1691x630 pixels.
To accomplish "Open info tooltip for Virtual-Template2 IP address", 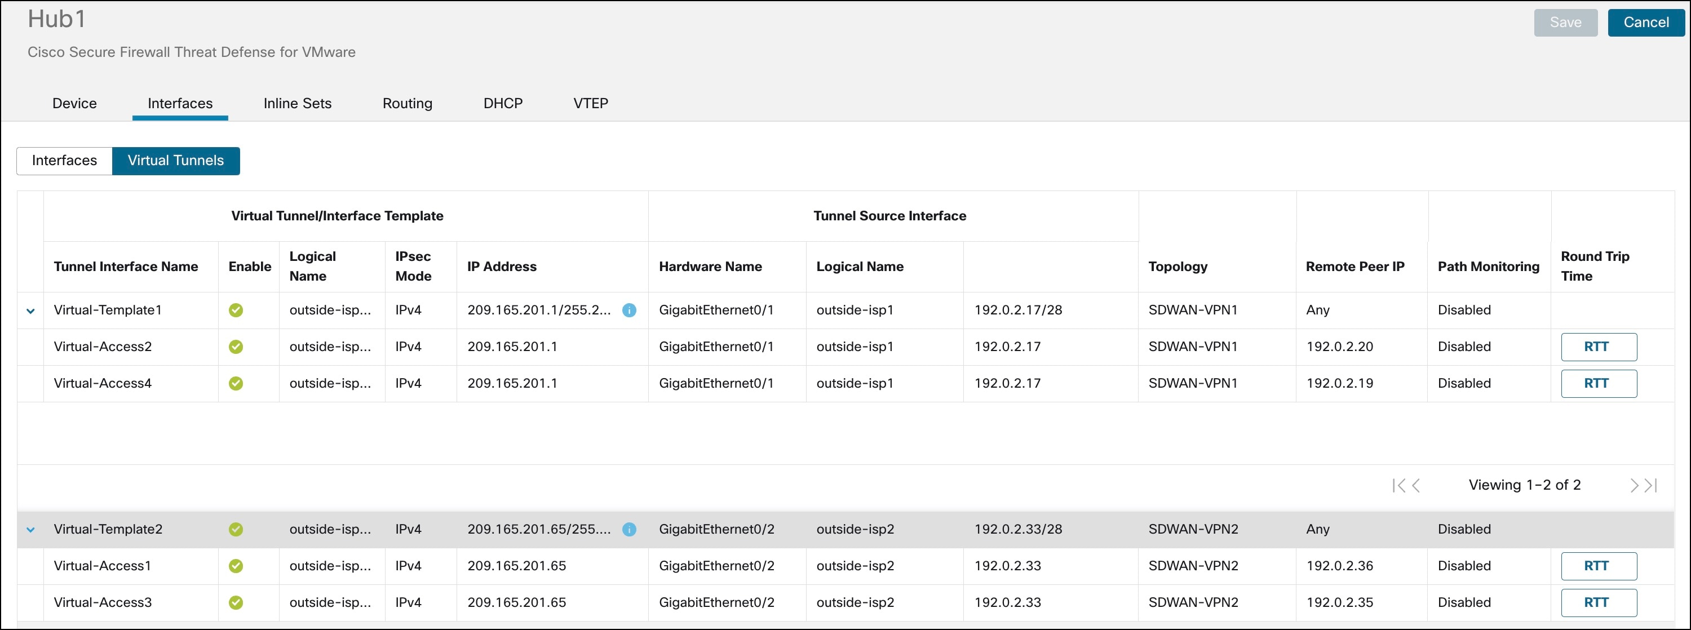I will click(x=629, y=530).
